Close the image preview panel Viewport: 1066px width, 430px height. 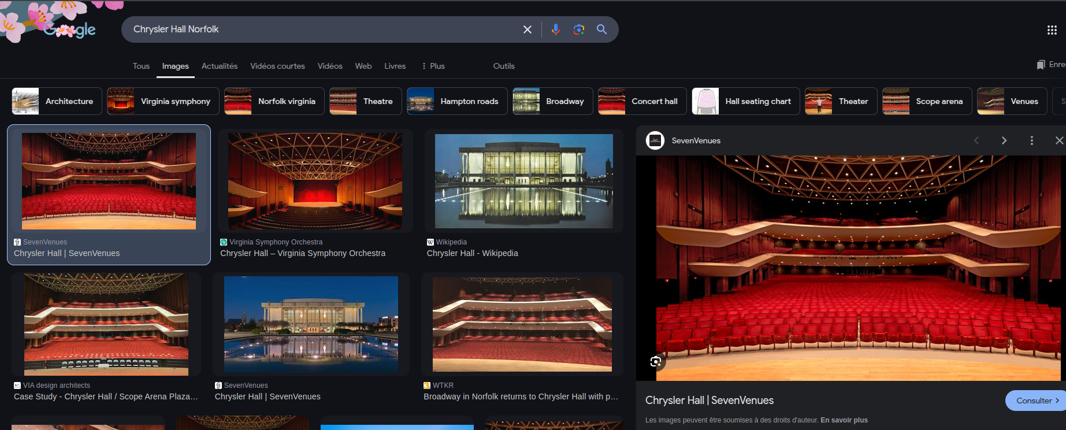tap(1059, 140)
